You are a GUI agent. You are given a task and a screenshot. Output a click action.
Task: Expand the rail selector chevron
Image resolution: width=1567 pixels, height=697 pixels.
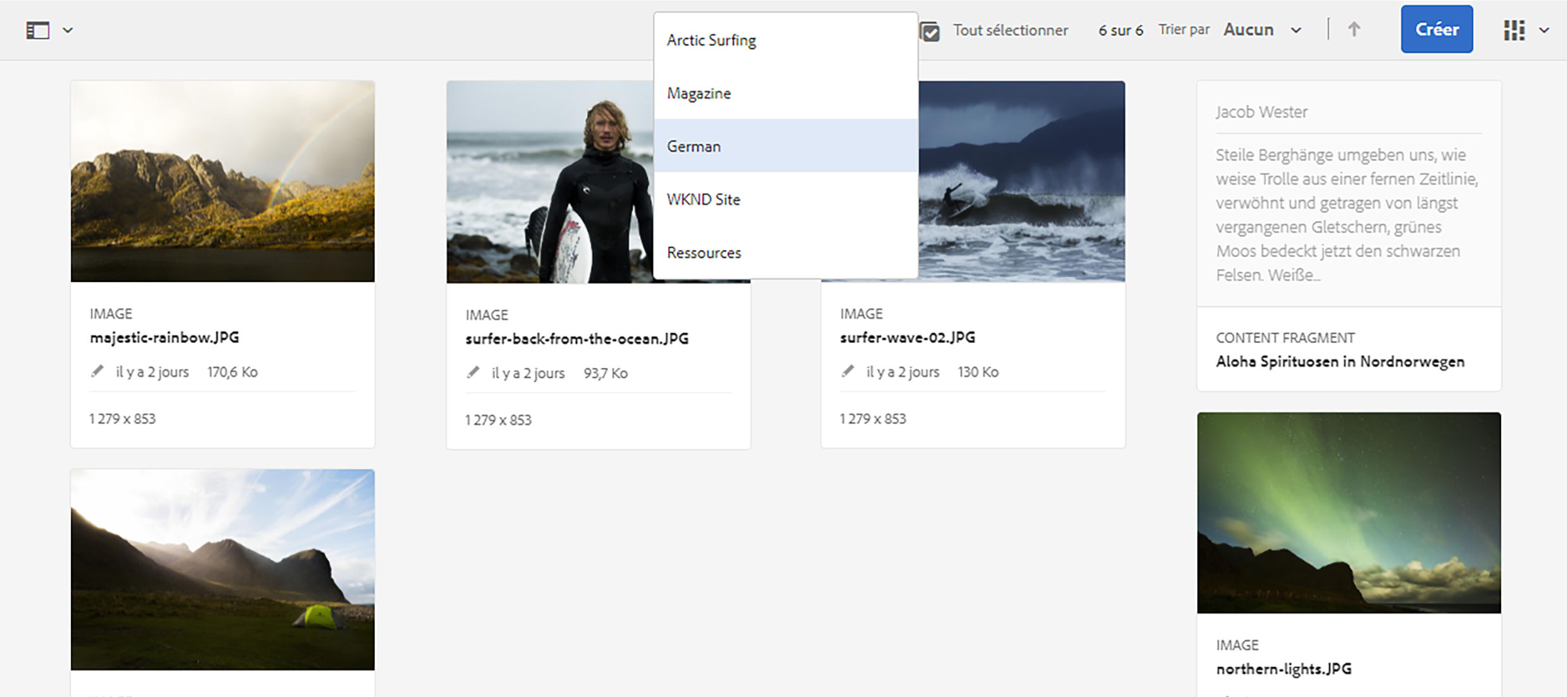tap(68, 30)
